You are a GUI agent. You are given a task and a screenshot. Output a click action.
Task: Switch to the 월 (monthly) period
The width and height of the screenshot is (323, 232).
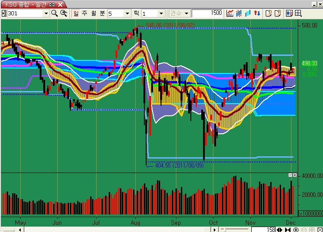[x=93, y=13]
